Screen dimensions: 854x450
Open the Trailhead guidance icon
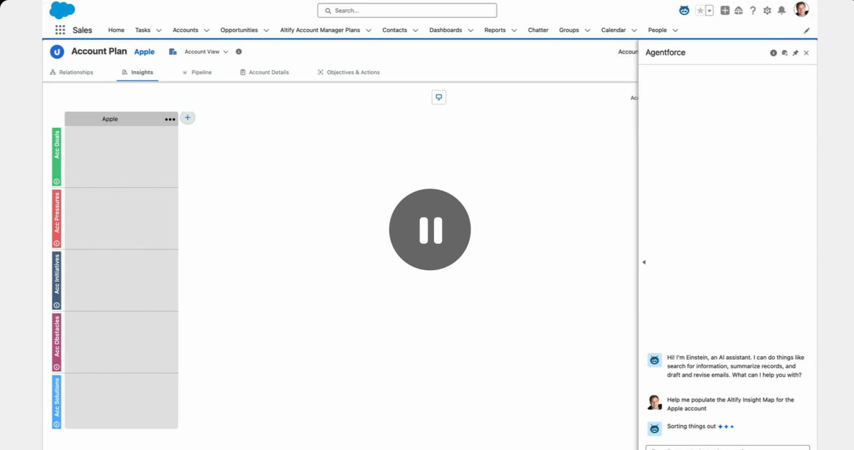[739, 11]
